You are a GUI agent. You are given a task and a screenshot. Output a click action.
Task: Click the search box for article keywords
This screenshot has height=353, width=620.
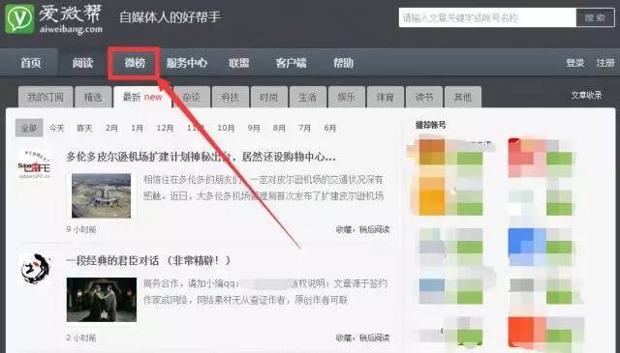click(x=487, y=17)
